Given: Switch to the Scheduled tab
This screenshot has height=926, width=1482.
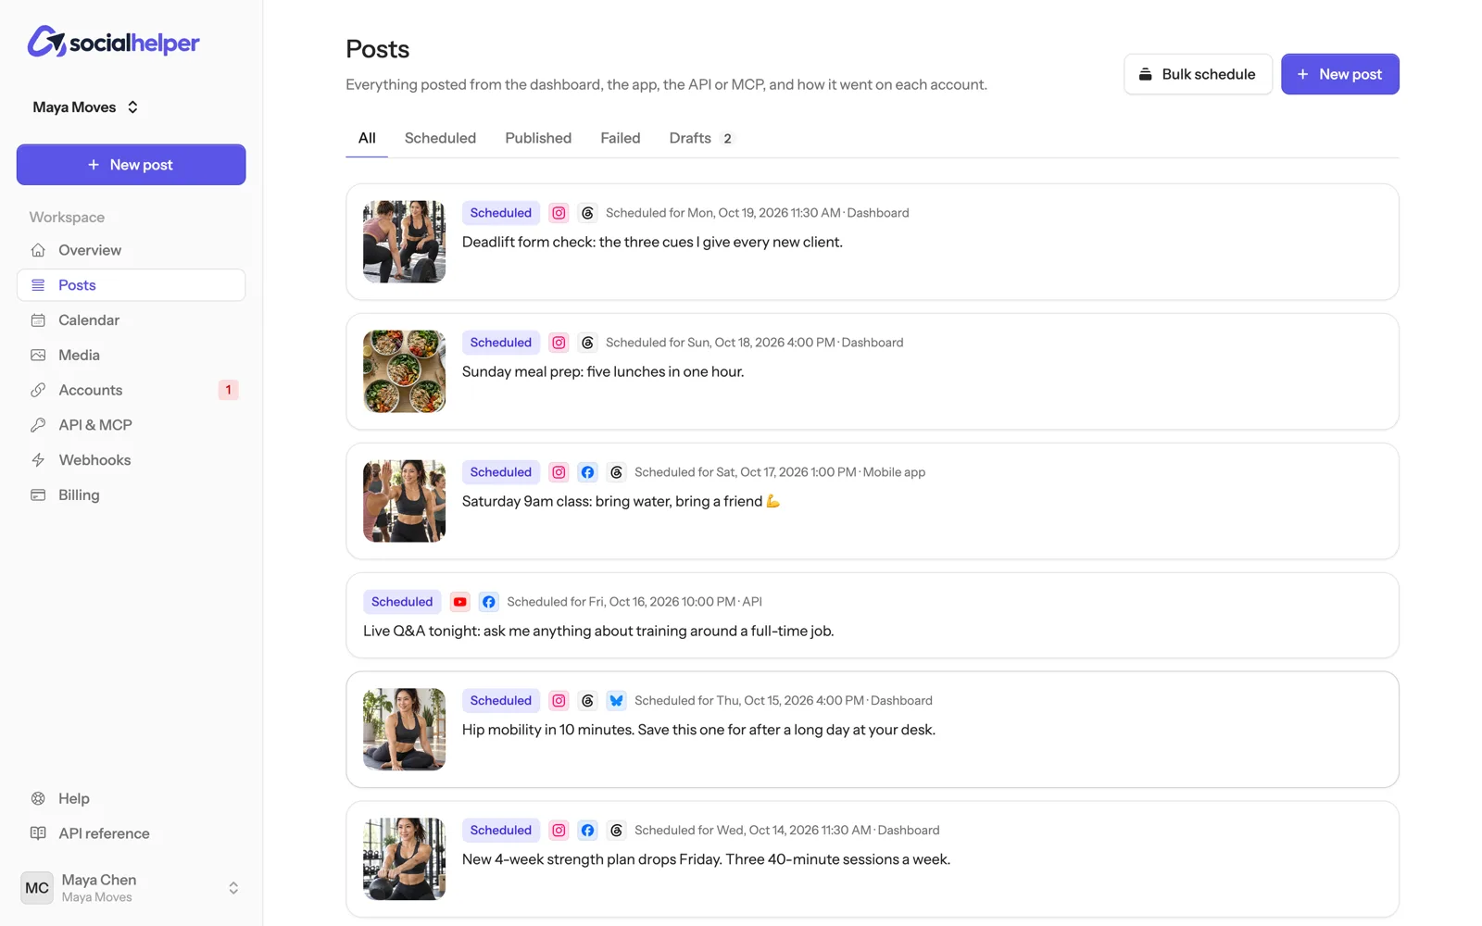Looking at the screenshot, I should pos(440,138).
